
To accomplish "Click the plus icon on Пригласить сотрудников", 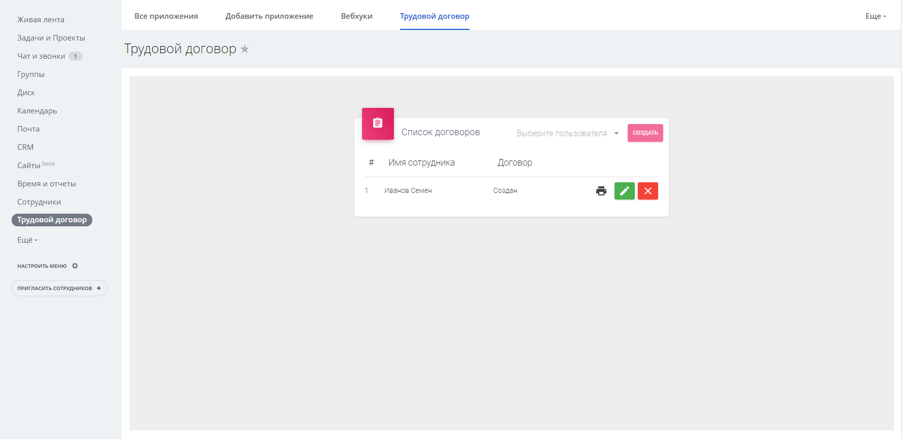I will [99, 288].
